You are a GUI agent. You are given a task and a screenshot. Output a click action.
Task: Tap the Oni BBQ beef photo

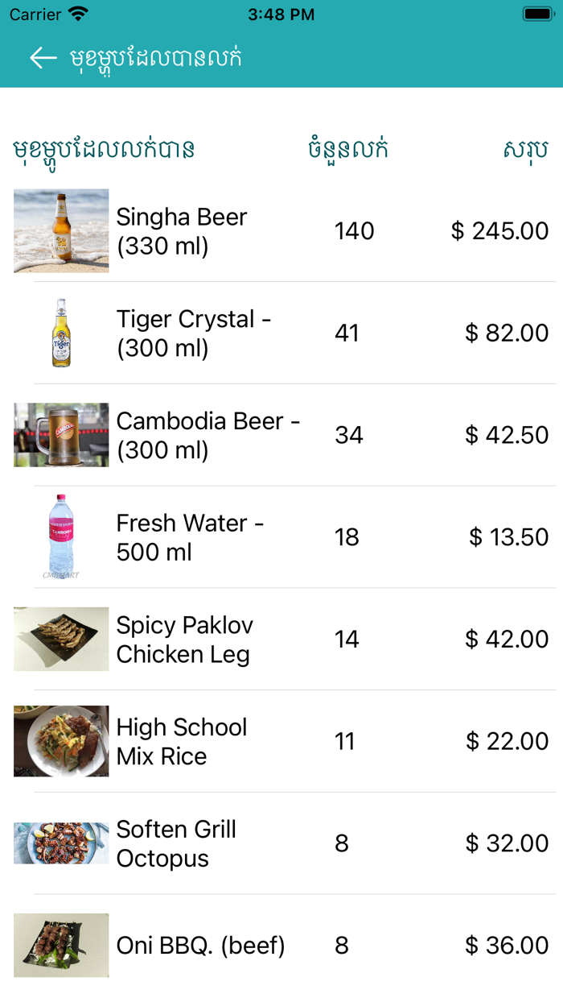pyautogui.click(x=61, y=945)
